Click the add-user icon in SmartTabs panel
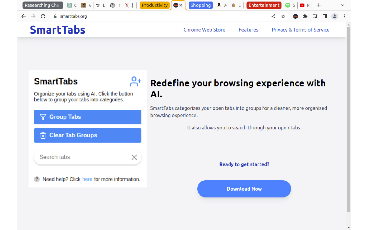 pyautogui.click(x=135, y=81)
